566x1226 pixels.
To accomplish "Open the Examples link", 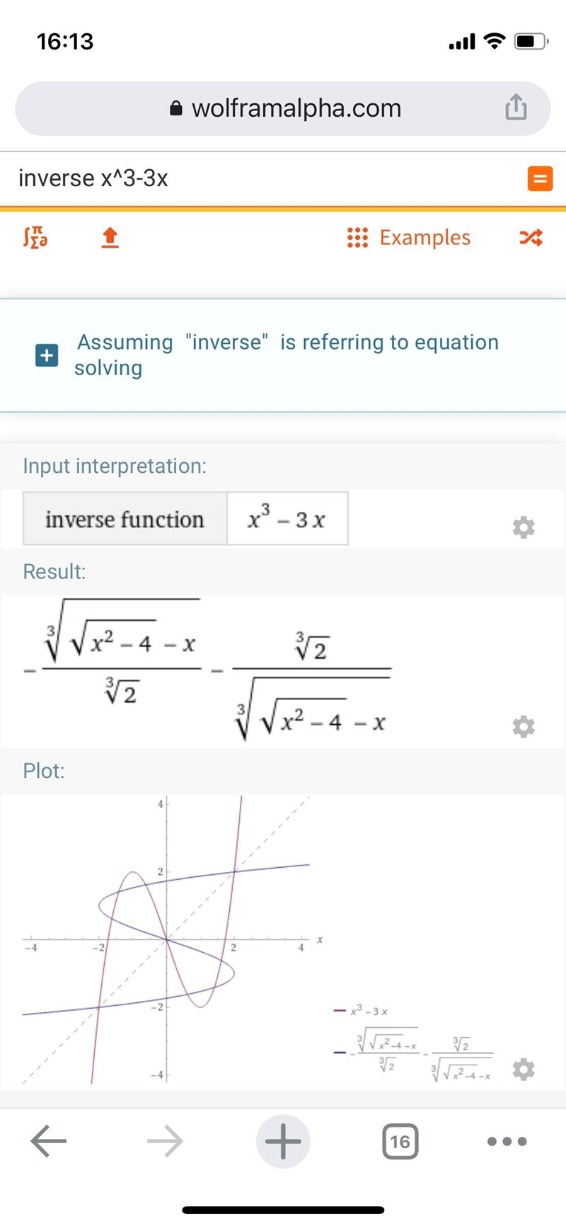I will point(410,238).
